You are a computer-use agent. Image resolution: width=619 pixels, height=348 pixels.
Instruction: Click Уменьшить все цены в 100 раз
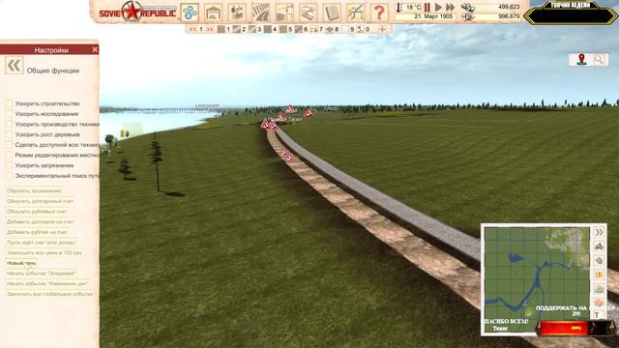coord(44,252)
